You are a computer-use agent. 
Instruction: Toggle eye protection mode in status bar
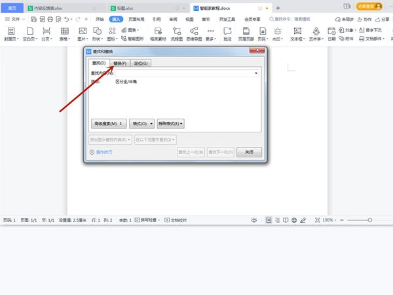tap(254, 220)
